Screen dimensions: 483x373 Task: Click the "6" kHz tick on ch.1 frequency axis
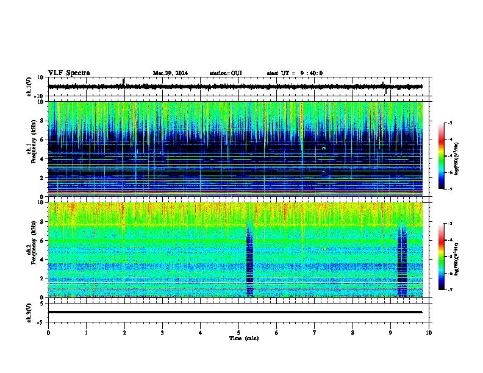point(42,140)
